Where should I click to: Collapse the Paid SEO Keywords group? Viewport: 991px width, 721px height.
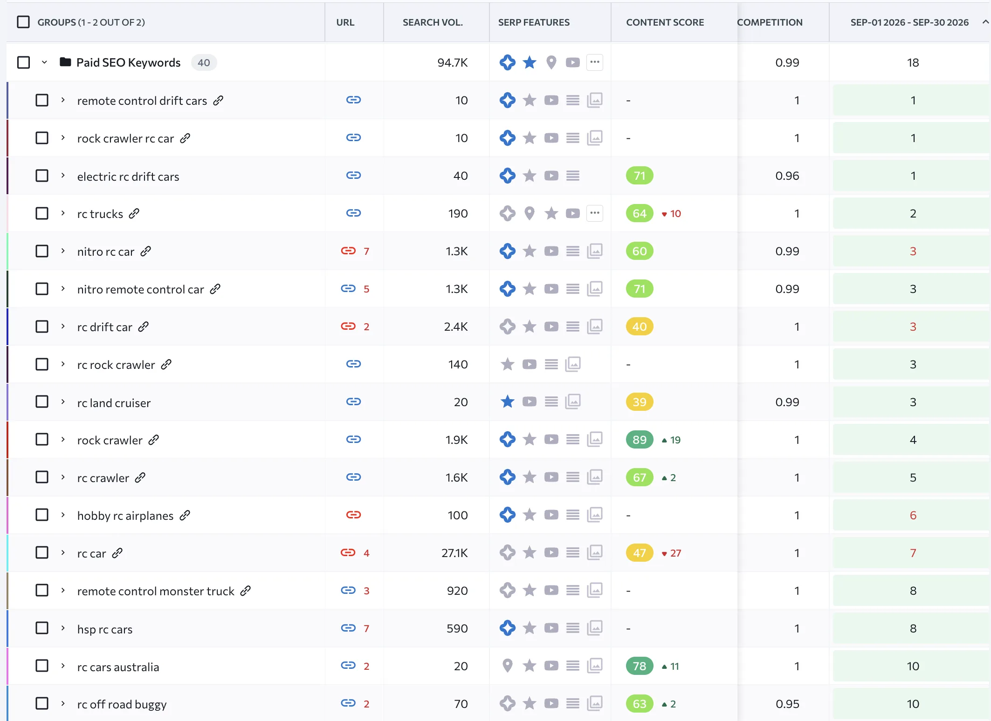click(44, 62)
